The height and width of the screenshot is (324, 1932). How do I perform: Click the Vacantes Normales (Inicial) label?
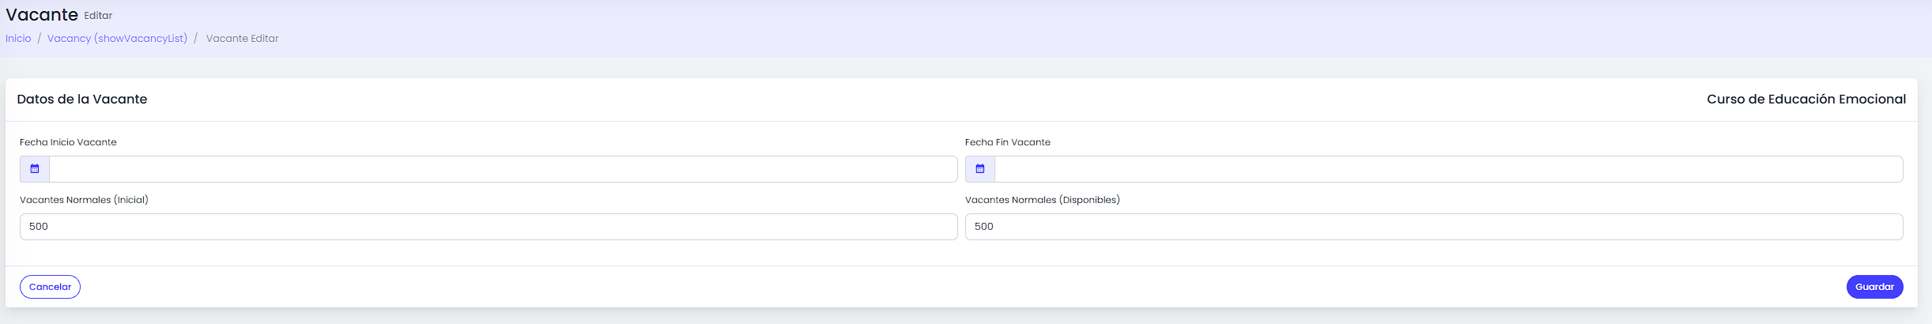(x=84, y=200)
